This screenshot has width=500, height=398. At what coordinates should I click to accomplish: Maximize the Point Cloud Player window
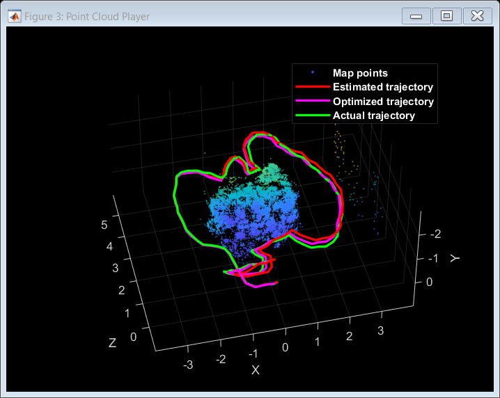(446, 16)
